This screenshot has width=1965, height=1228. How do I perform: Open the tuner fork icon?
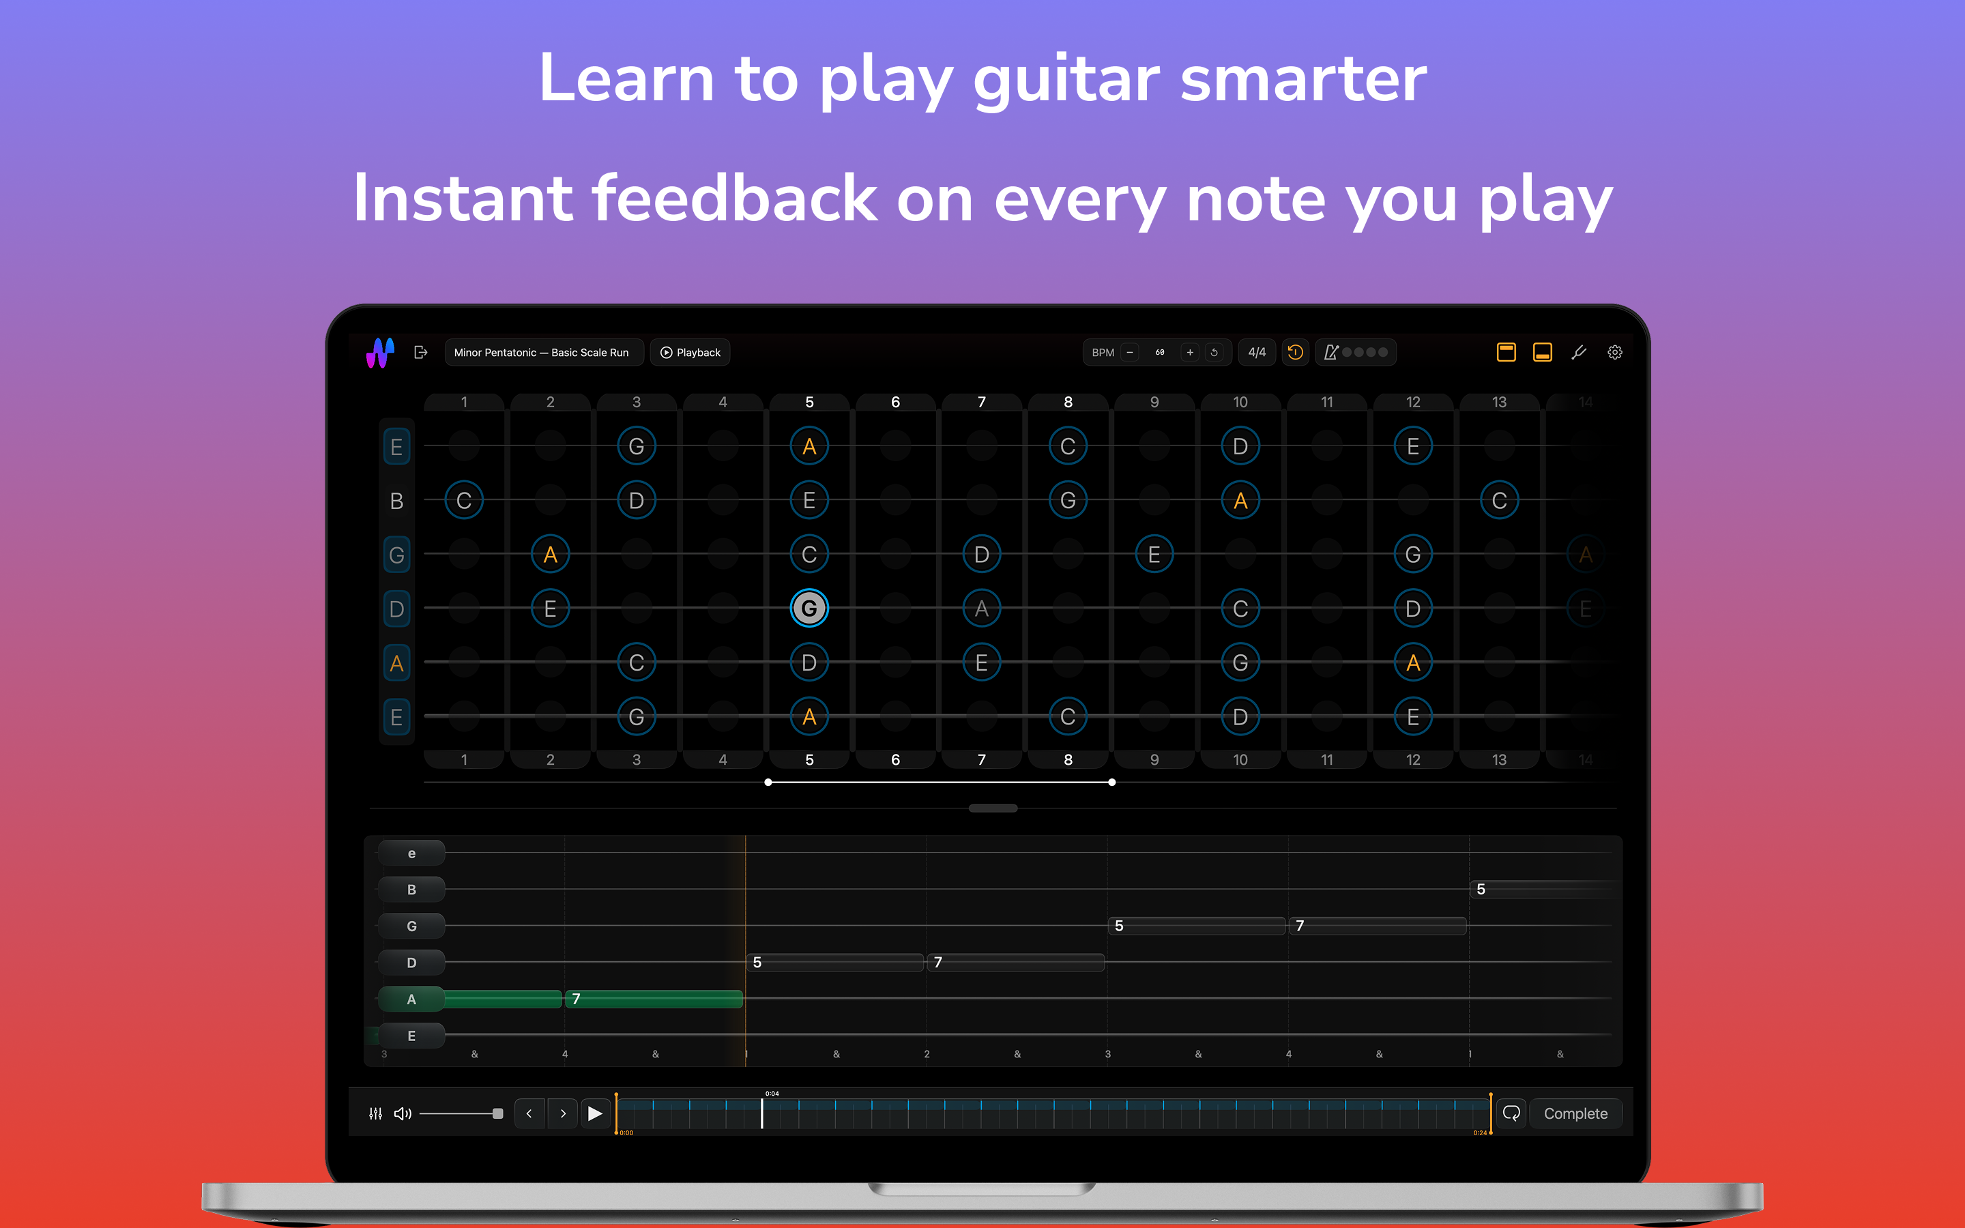[1579, 353]
